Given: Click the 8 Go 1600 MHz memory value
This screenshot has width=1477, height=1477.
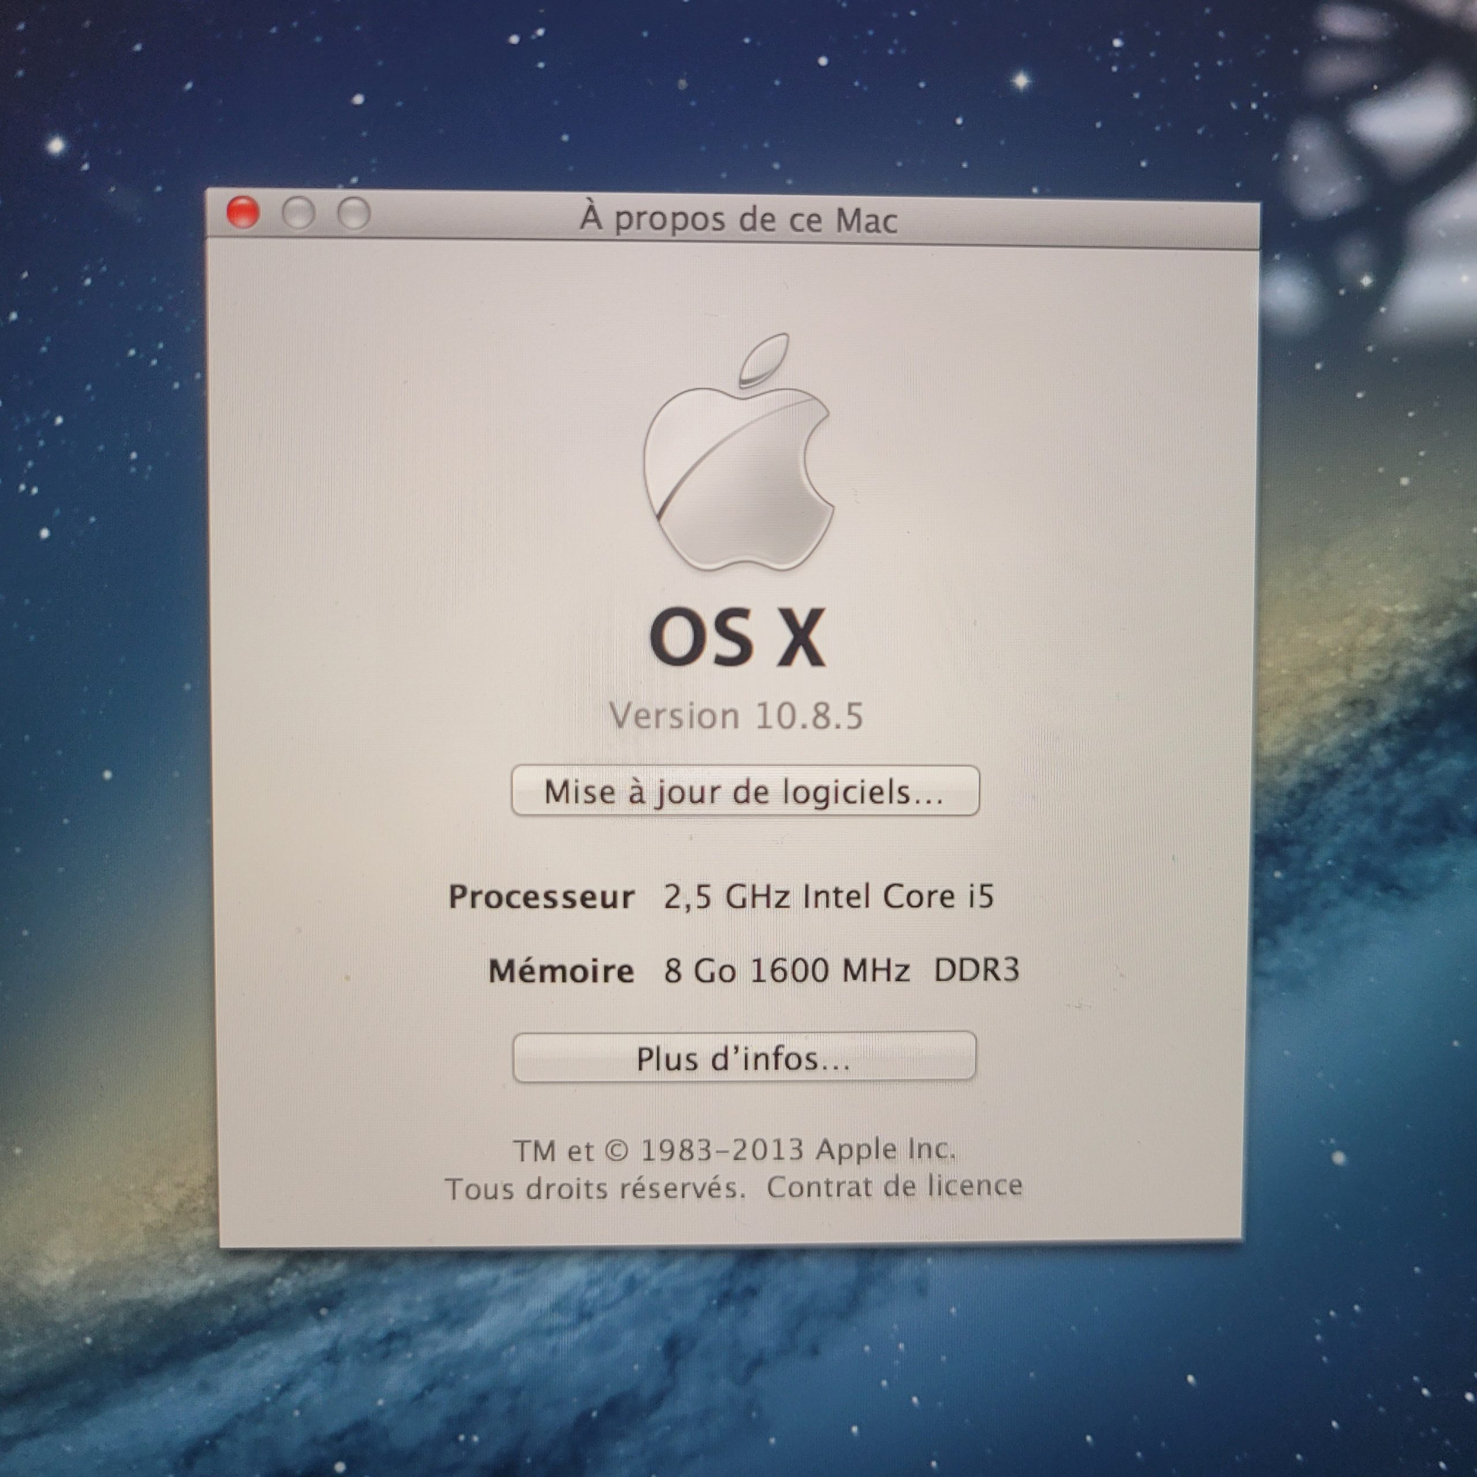Looking at the screenshot, I should coord(786,971).
